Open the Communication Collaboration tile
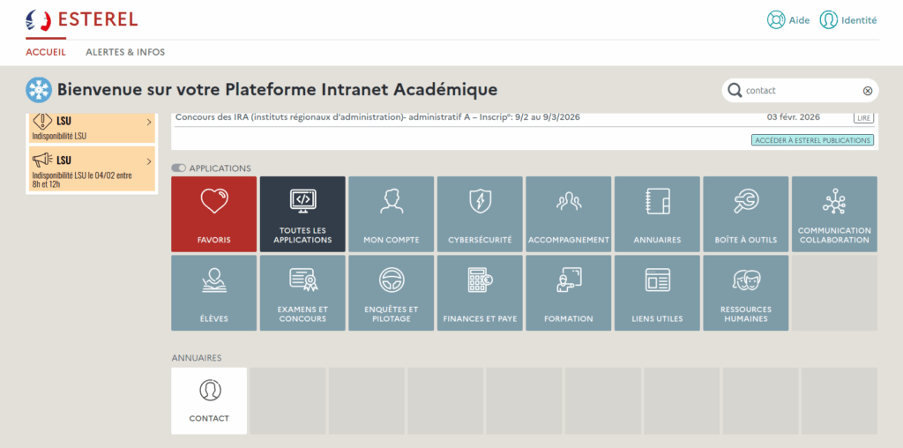The width and height of the screenshot is (903, 448). tap(834, 213)
